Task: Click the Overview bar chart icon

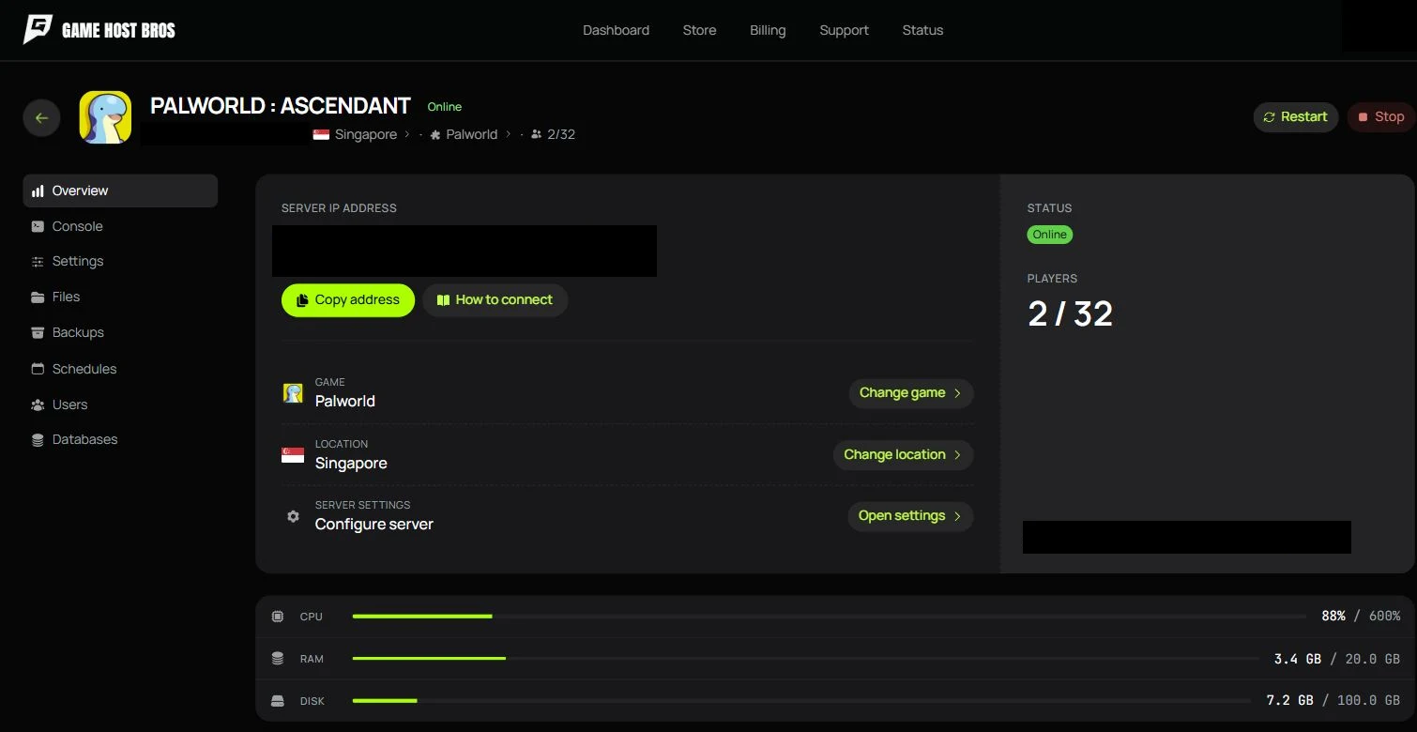Action: tap(38, 191)
